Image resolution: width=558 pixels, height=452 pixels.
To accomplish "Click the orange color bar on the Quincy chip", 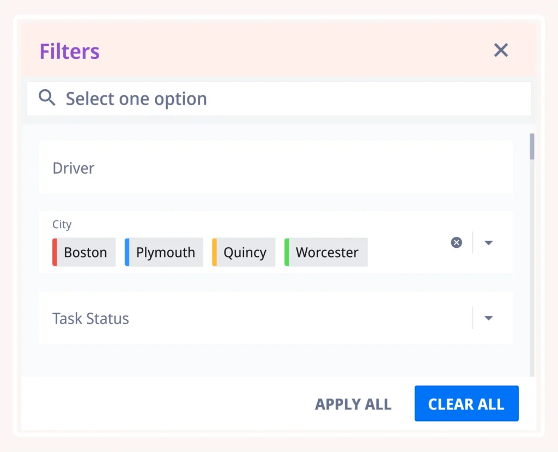I will [215, 252].
